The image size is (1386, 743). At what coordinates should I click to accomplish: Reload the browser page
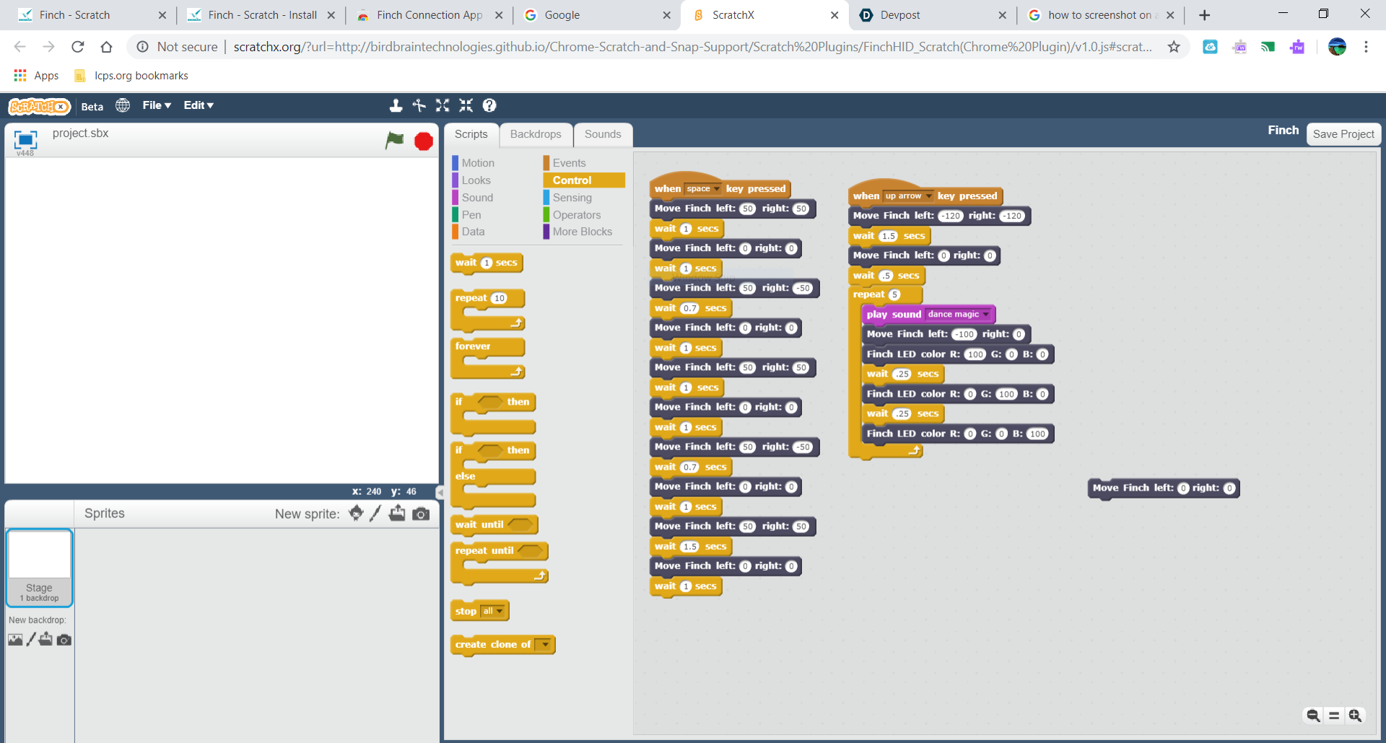tap(78, 47)
